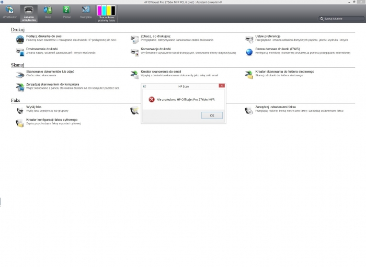Open the Konserwacja drukarki link

156,49
